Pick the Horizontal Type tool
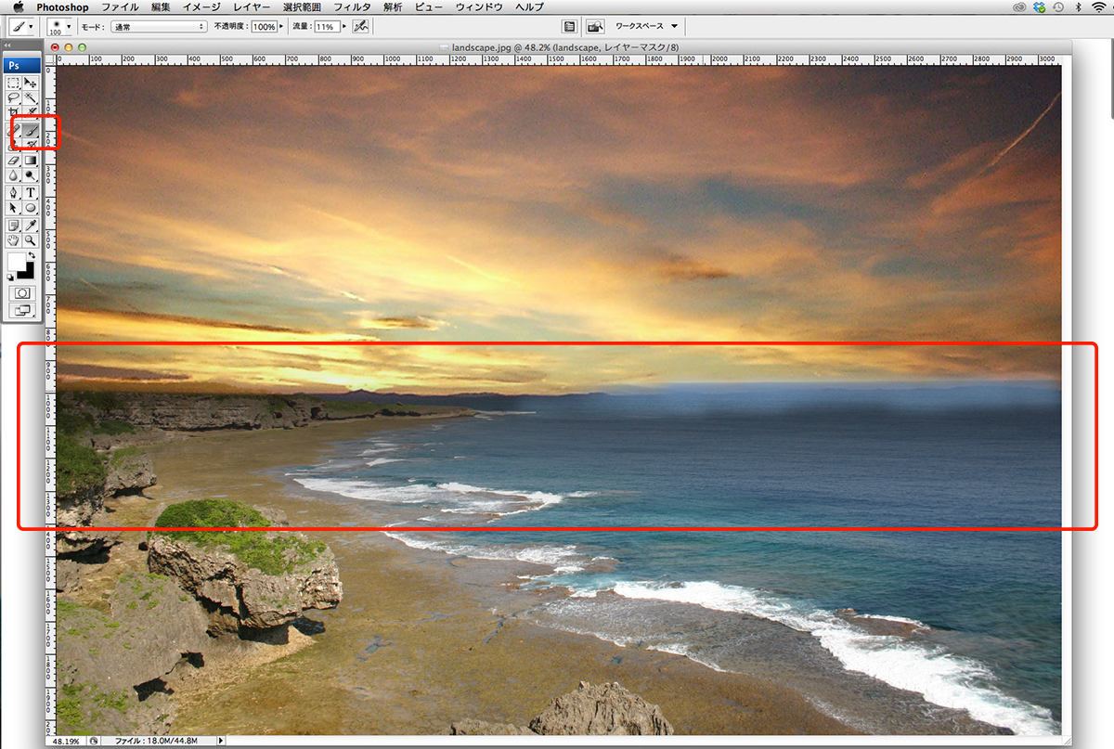The width and height of the screenshot is (1114, 749). 31,192
